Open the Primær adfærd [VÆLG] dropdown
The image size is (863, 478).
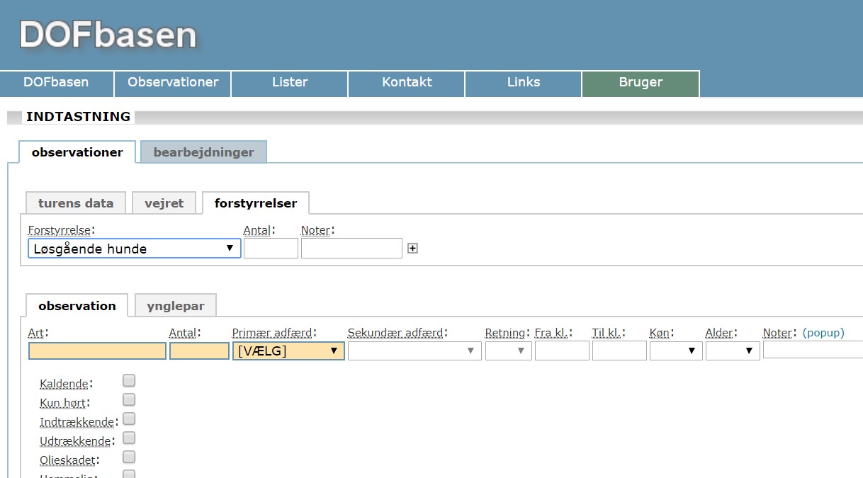288,351
